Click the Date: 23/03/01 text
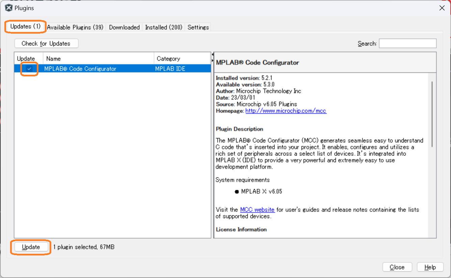This screenshot has height=278, width=451. coord(236,98)
